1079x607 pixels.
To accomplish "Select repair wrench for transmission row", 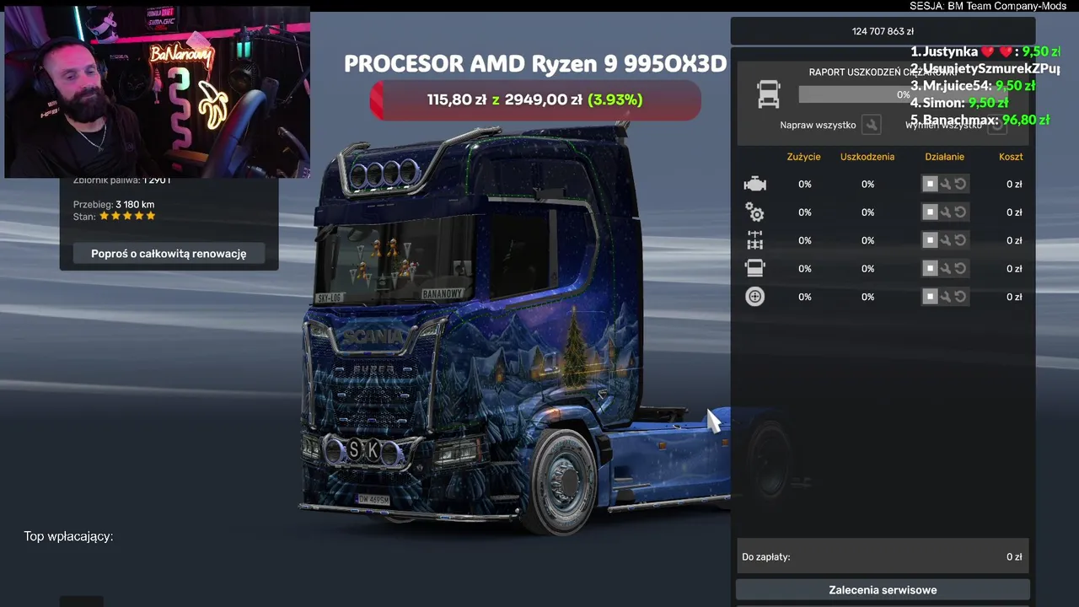I will (x=945, y=212).
